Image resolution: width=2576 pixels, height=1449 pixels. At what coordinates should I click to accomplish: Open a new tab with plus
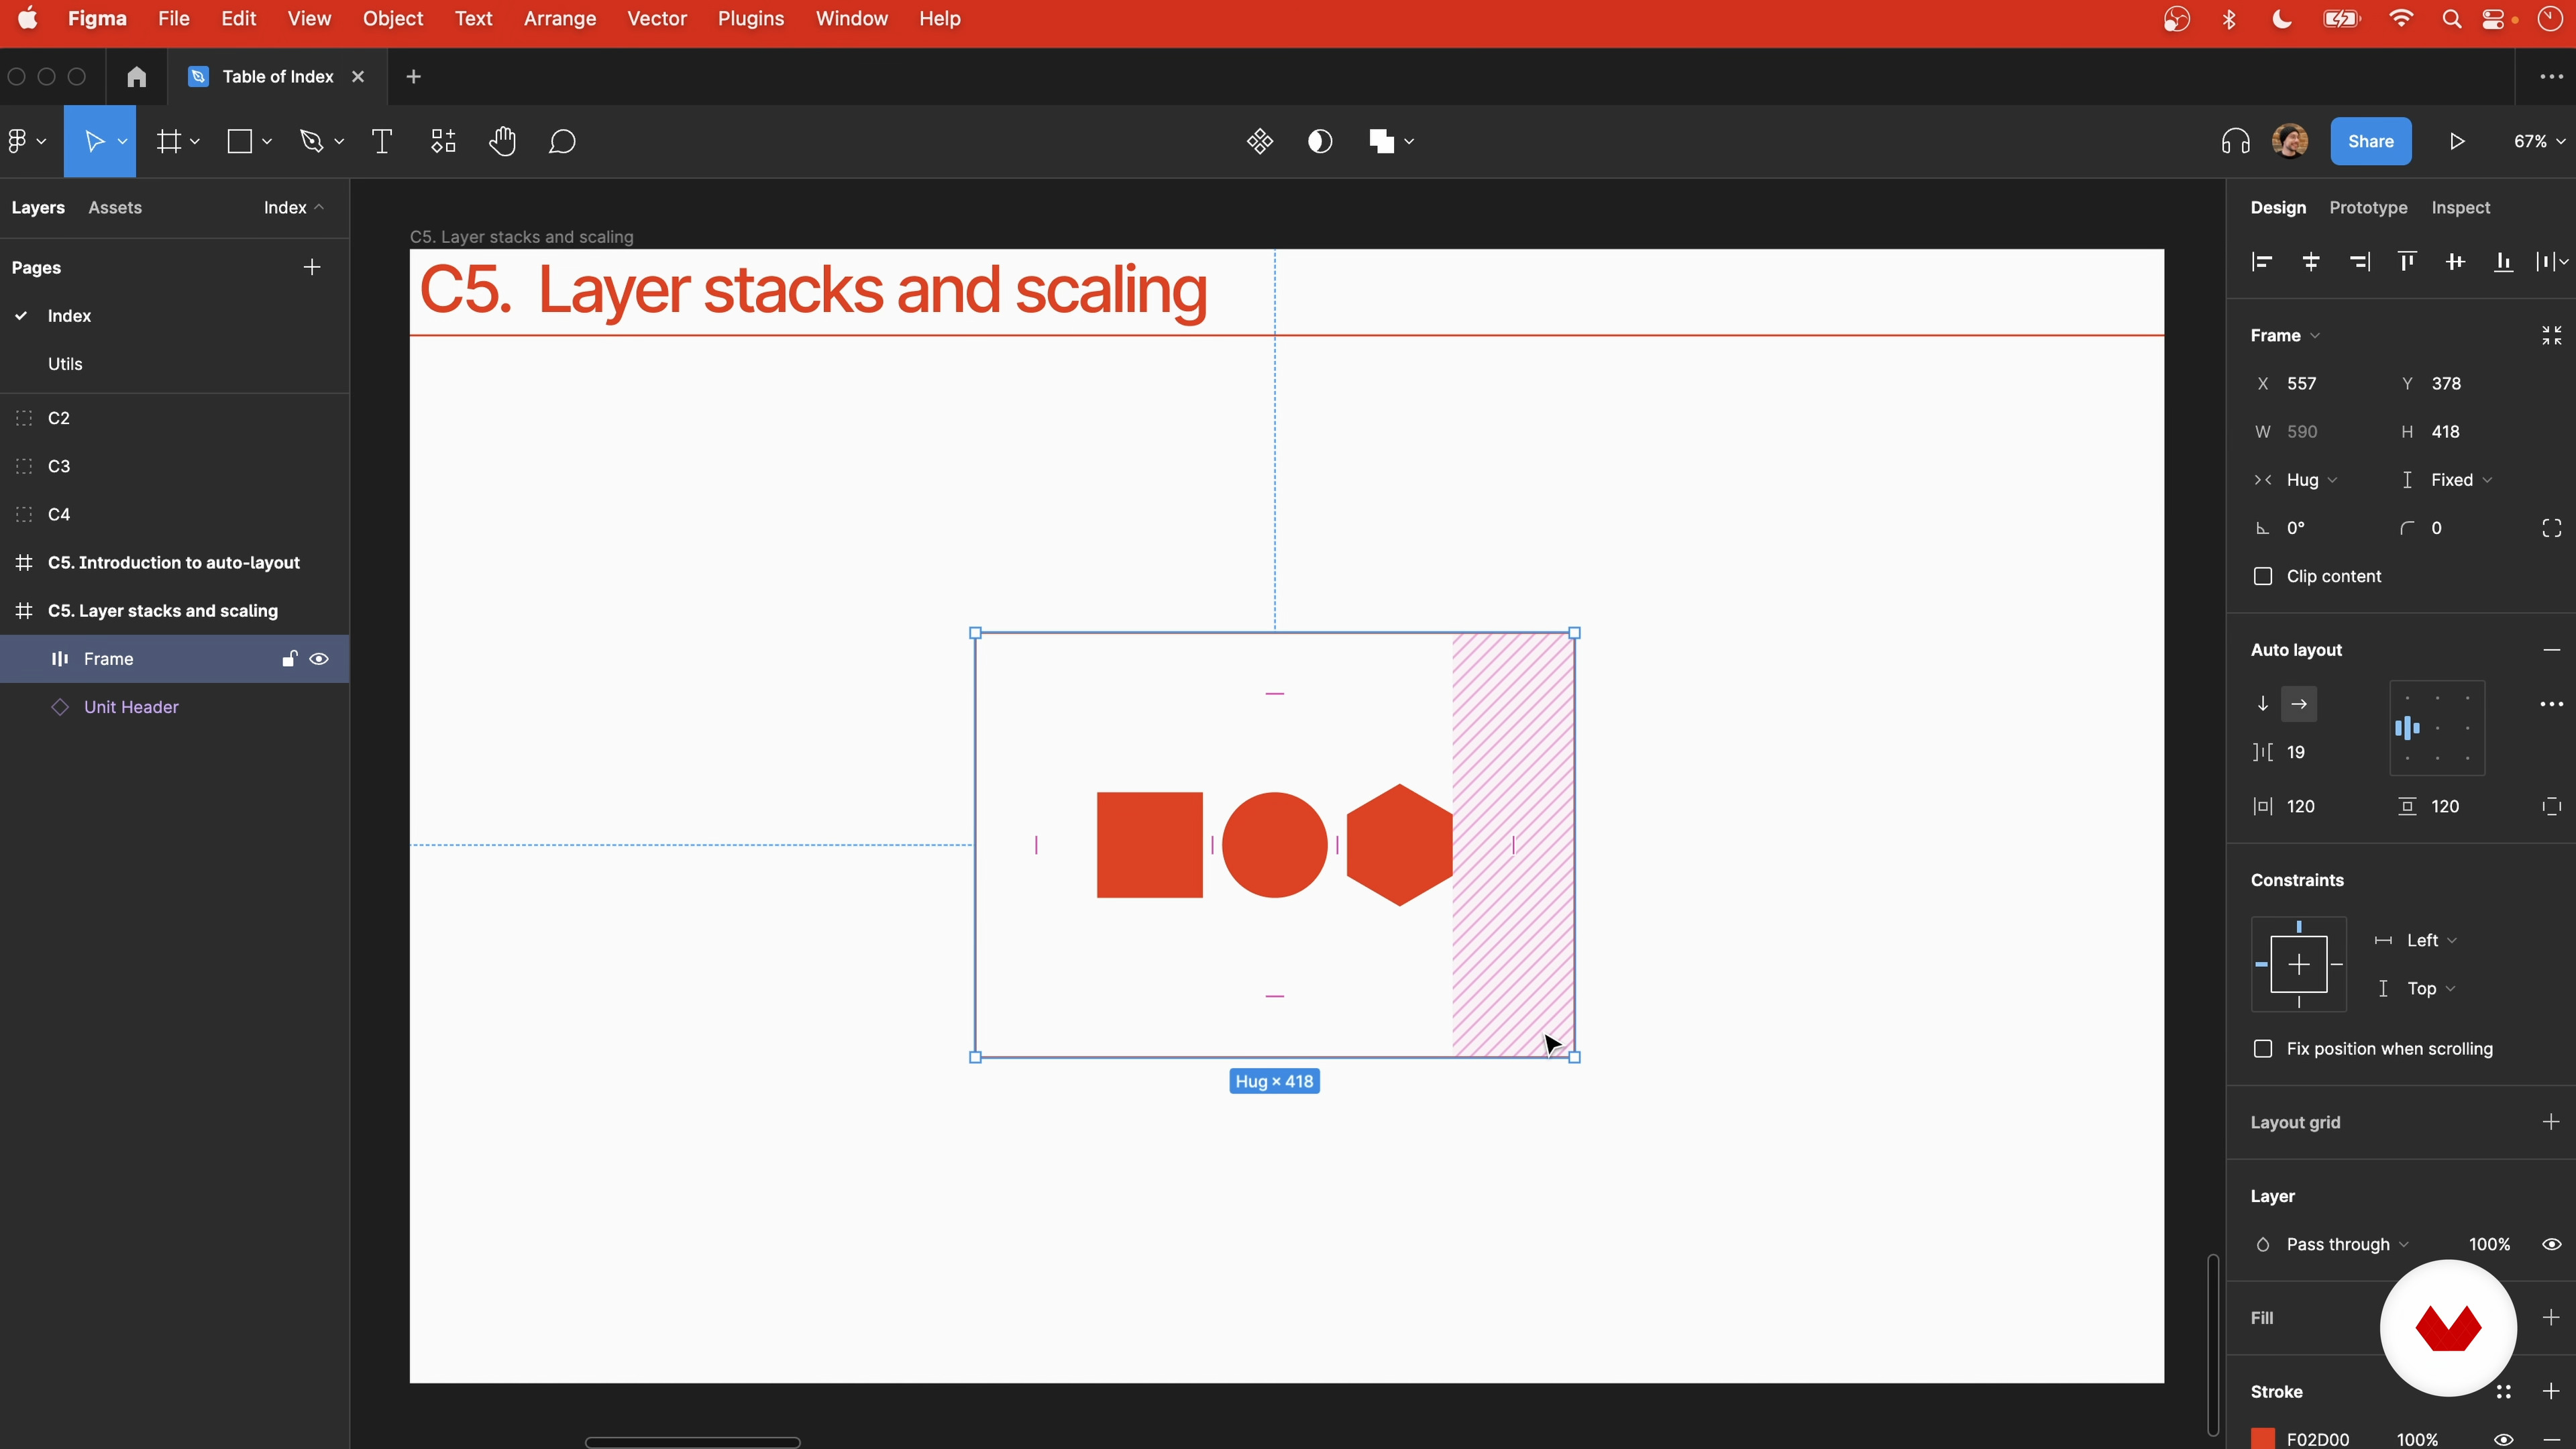click(414, 77)
